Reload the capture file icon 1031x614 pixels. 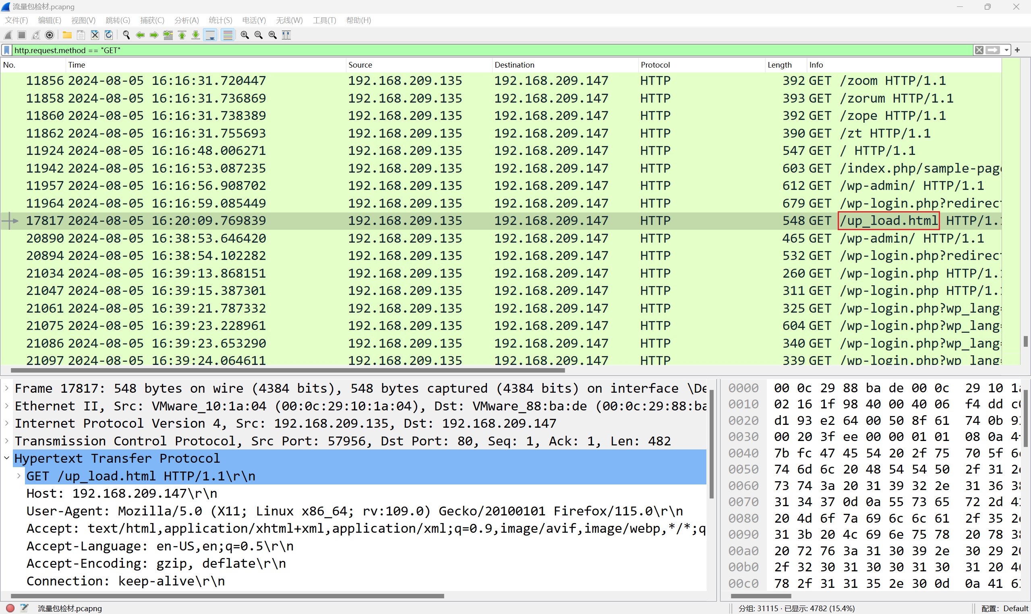click(109, 35)
